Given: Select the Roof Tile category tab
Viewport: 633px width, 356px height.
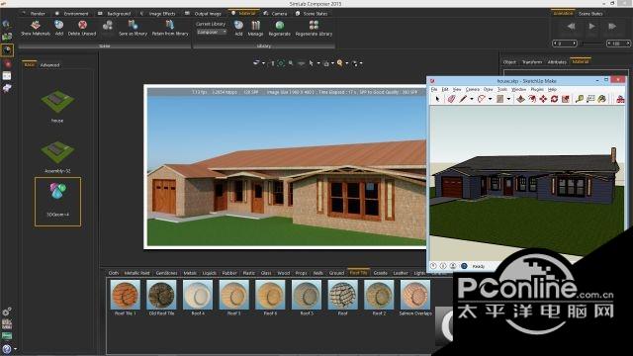Looking at the screenshot, I should (358, 273).
